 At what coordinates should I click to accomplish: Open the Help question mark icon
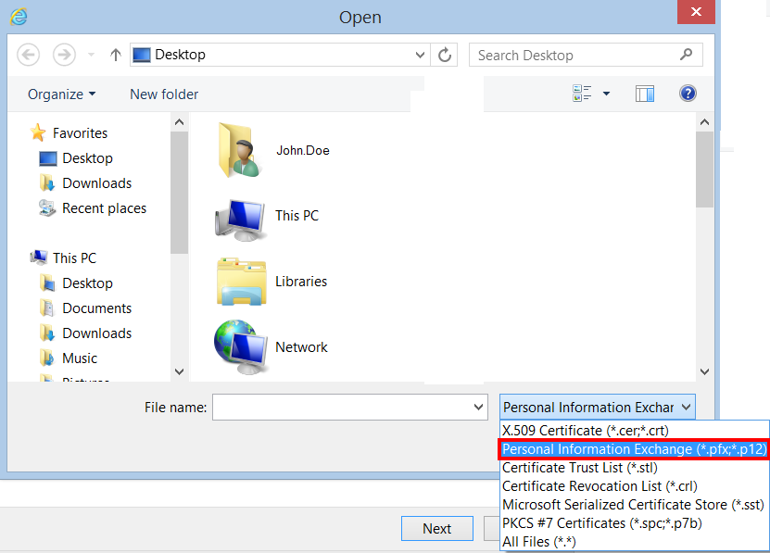(688, 94)
